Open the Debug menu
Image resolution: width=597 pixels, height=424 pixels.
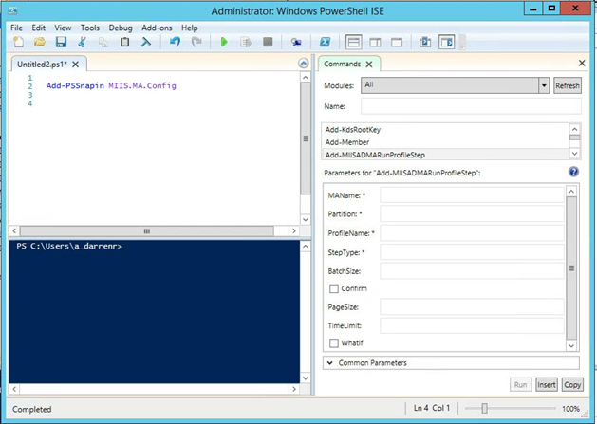click(121, 28)
